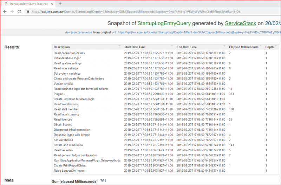Open Elapsed Milliseconds column dropdown arrow
Screen dimensions: 281x185
click(x=261, y=47)
